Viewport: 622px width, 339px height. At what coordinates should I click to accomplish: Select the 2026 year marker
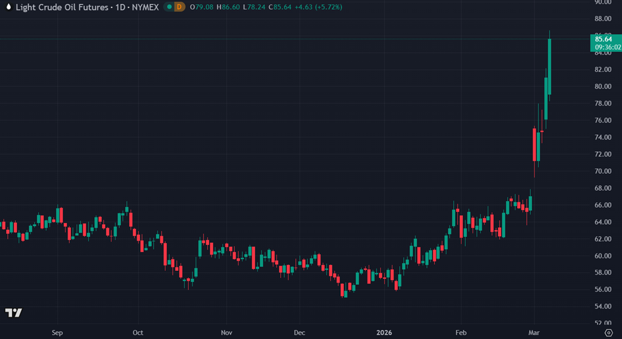(383, 332)
